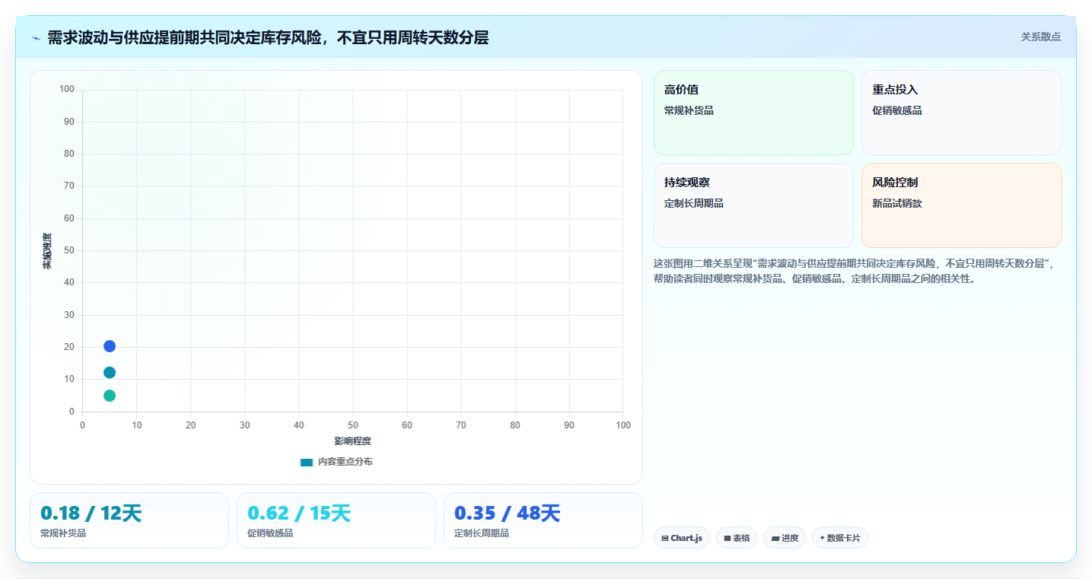Click the 常规补货品 text in 高价值 card

tap(689, 110)
